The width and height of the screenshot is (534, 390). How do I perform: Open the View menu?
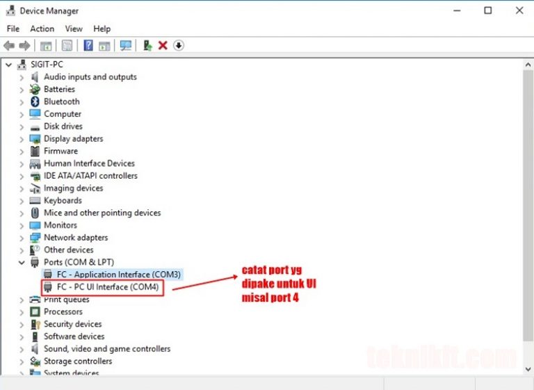click(74, 29)
